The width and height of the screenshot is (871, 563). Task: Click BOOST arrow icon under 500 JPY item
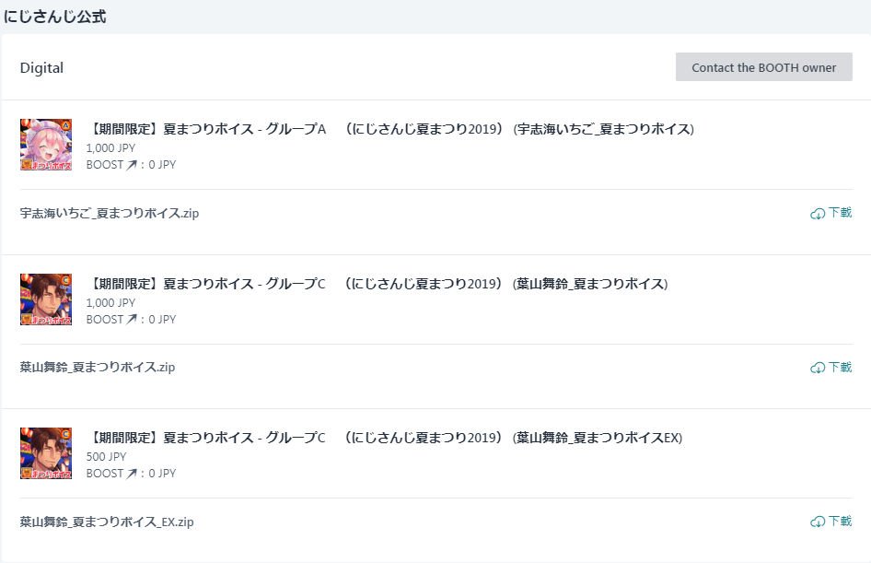[132, 474]
